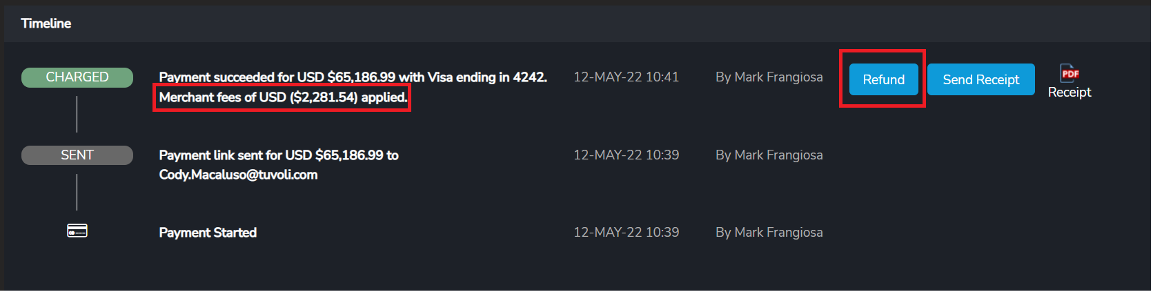Viewport: 1153px width, 292px height.
Task: Click the credit card Payment Started icon
Action: 77,231
